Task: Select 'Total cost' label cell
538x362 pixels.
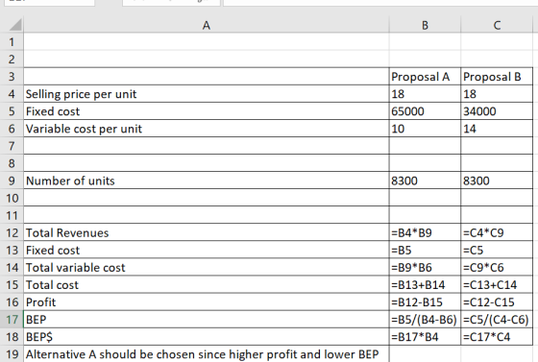Action: 207,285
